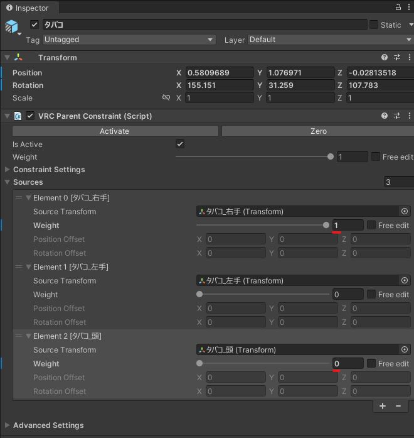Open VRC Parent Constraint context menu

(x=409, y=116)
